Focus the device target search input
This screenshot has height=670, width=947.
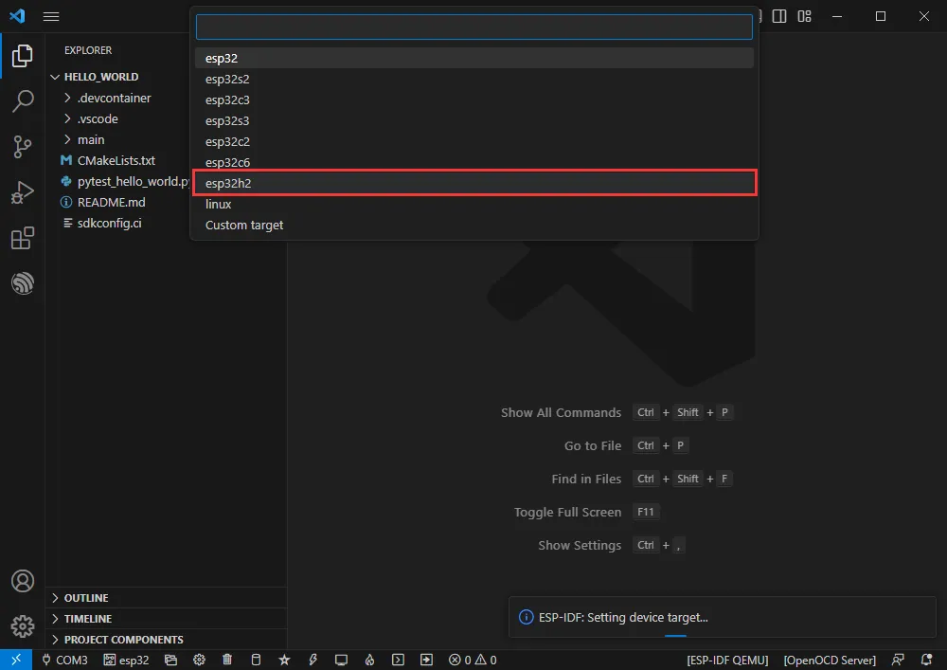pos(473,27)
